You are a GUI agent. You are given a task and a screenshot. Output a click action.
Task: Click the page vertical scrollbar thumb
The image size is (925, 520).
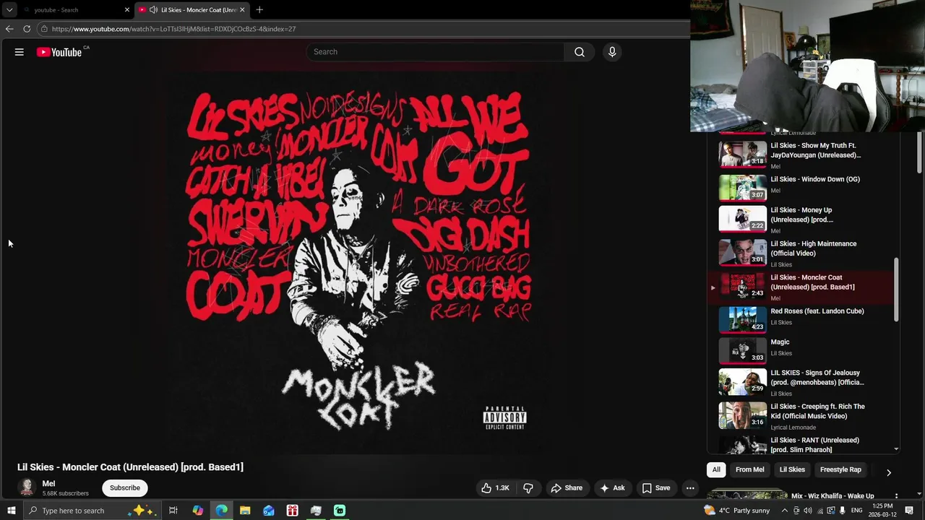point(920,152)
